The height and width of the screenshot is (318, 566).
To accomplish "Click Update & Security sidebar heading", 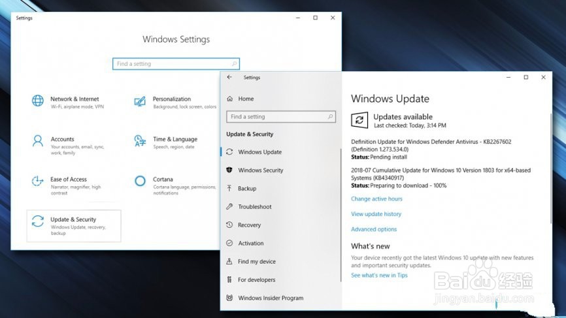I will (x=250, y=134).
